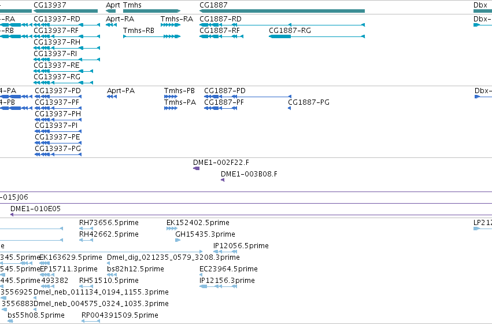Image resolution: width=492 pixels, height=324 pixels.
Task: Select transcript CG13937-RI
Action: 67,60
